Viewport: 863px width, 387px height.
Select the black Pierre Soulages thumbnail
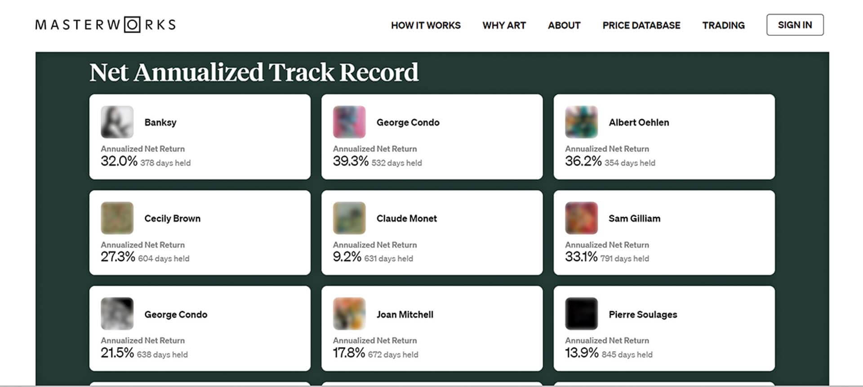coord(581,314)
